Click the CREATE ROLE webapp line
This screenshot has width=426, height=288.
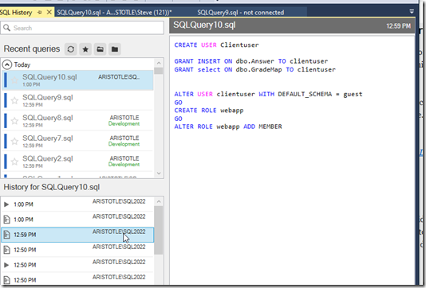tap(209, 111)
